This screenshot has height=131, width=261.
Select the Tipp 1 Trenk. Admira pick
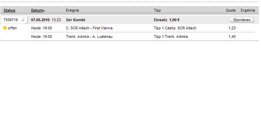[171, 37]
